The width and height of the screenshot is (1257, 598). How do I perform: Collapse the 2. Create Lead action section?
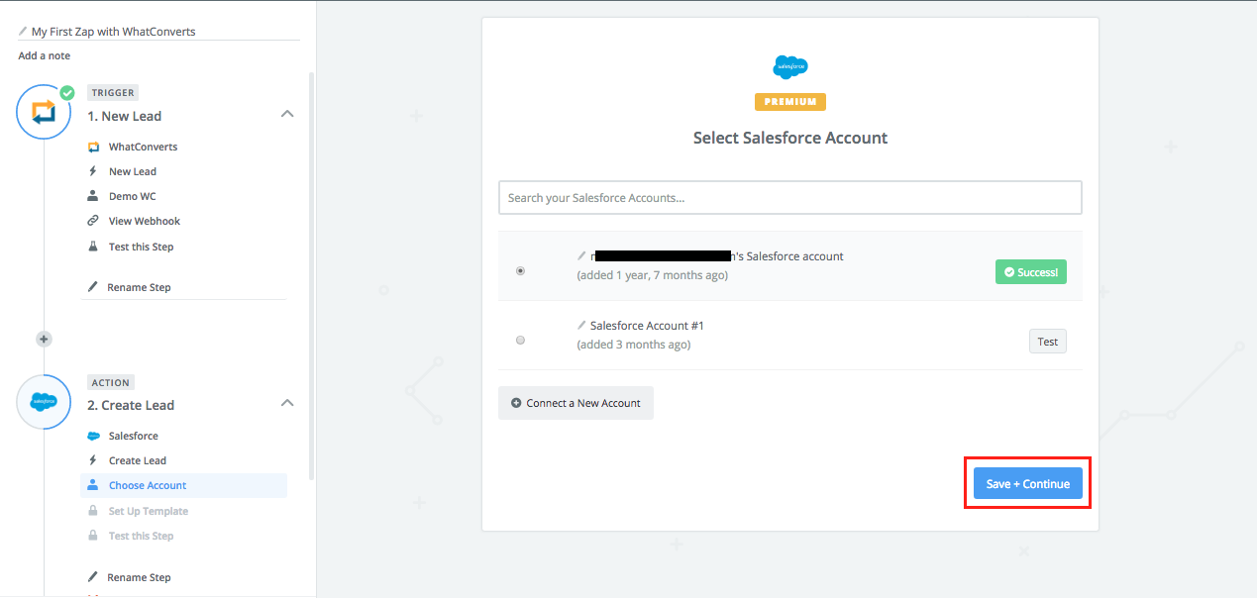coord(287,403)
